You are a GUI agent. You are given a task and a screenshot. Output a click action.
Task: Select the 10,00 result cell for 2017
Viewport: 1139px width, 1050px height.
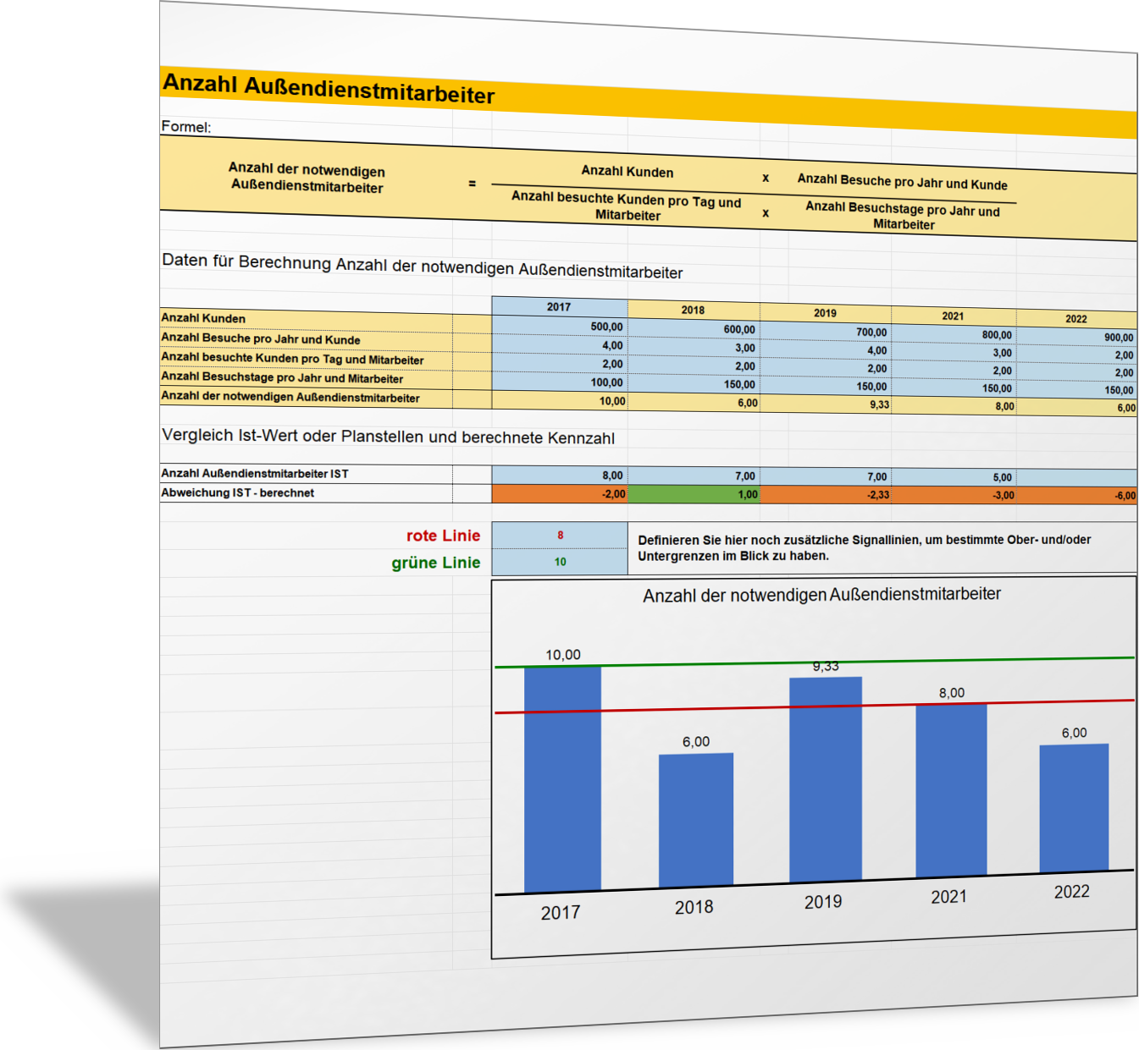tap(559, 401)
